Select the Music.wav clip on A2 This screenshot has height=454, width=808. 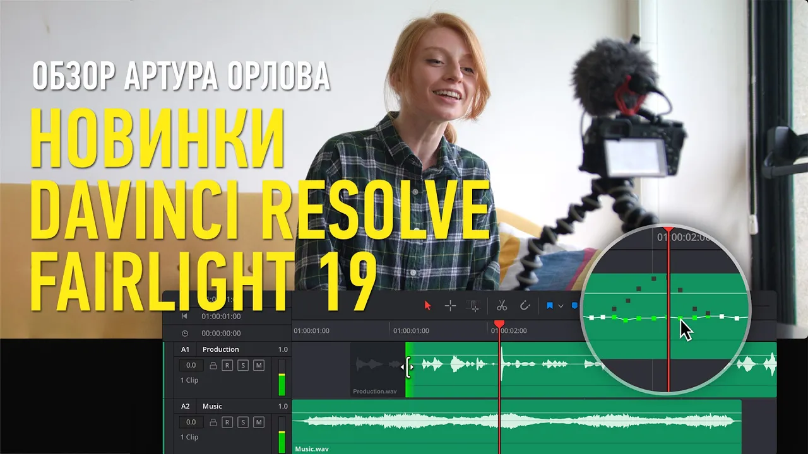(516, 426)
